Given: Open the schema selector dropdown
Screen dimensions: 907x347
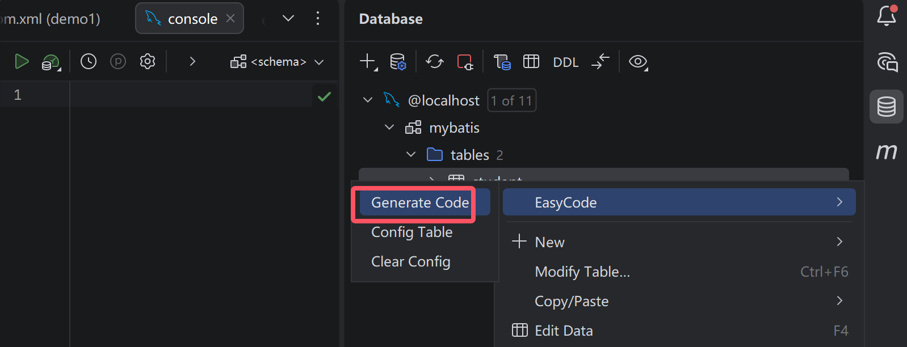Looking at the screenshot, I should (x=278, y=62).
